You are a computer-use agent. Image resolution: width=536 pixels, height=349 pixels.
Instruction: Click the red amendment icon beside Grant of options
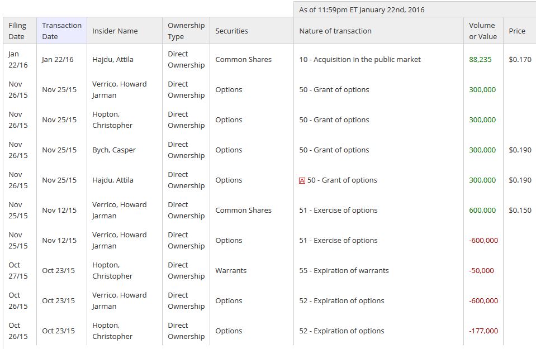pos(302,180)
